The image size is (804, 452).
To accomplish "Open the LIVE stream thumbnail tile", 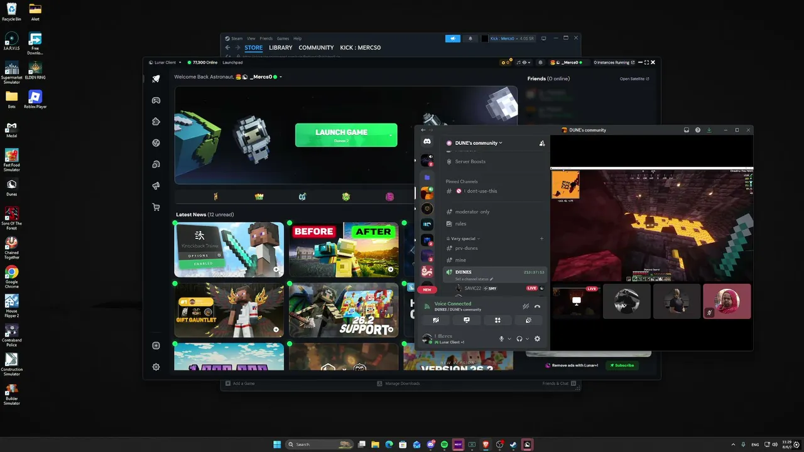I will click(x=576, y=301).
